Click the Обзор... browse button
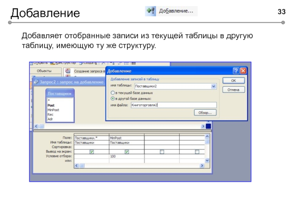 (205, 113)
